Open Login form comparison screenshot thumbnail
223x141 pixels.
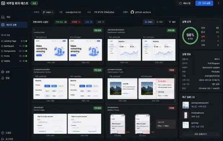point(84,124)
